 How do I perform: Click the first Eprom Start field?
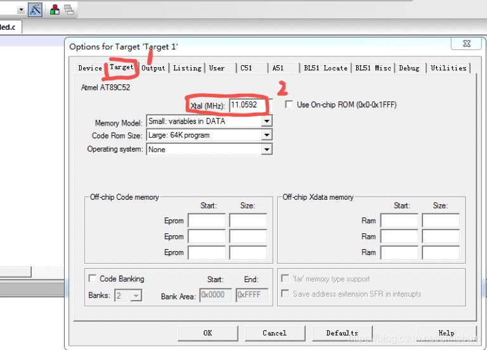(x=207, y=221)
